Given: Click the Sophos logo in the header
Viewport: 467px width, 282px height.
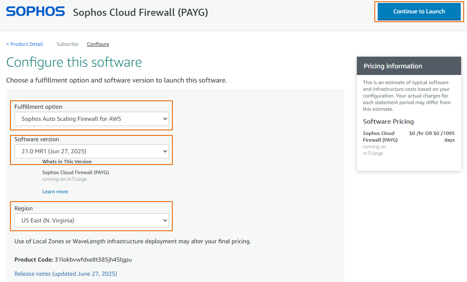Looking at the screenshot, I should (35, 11).
